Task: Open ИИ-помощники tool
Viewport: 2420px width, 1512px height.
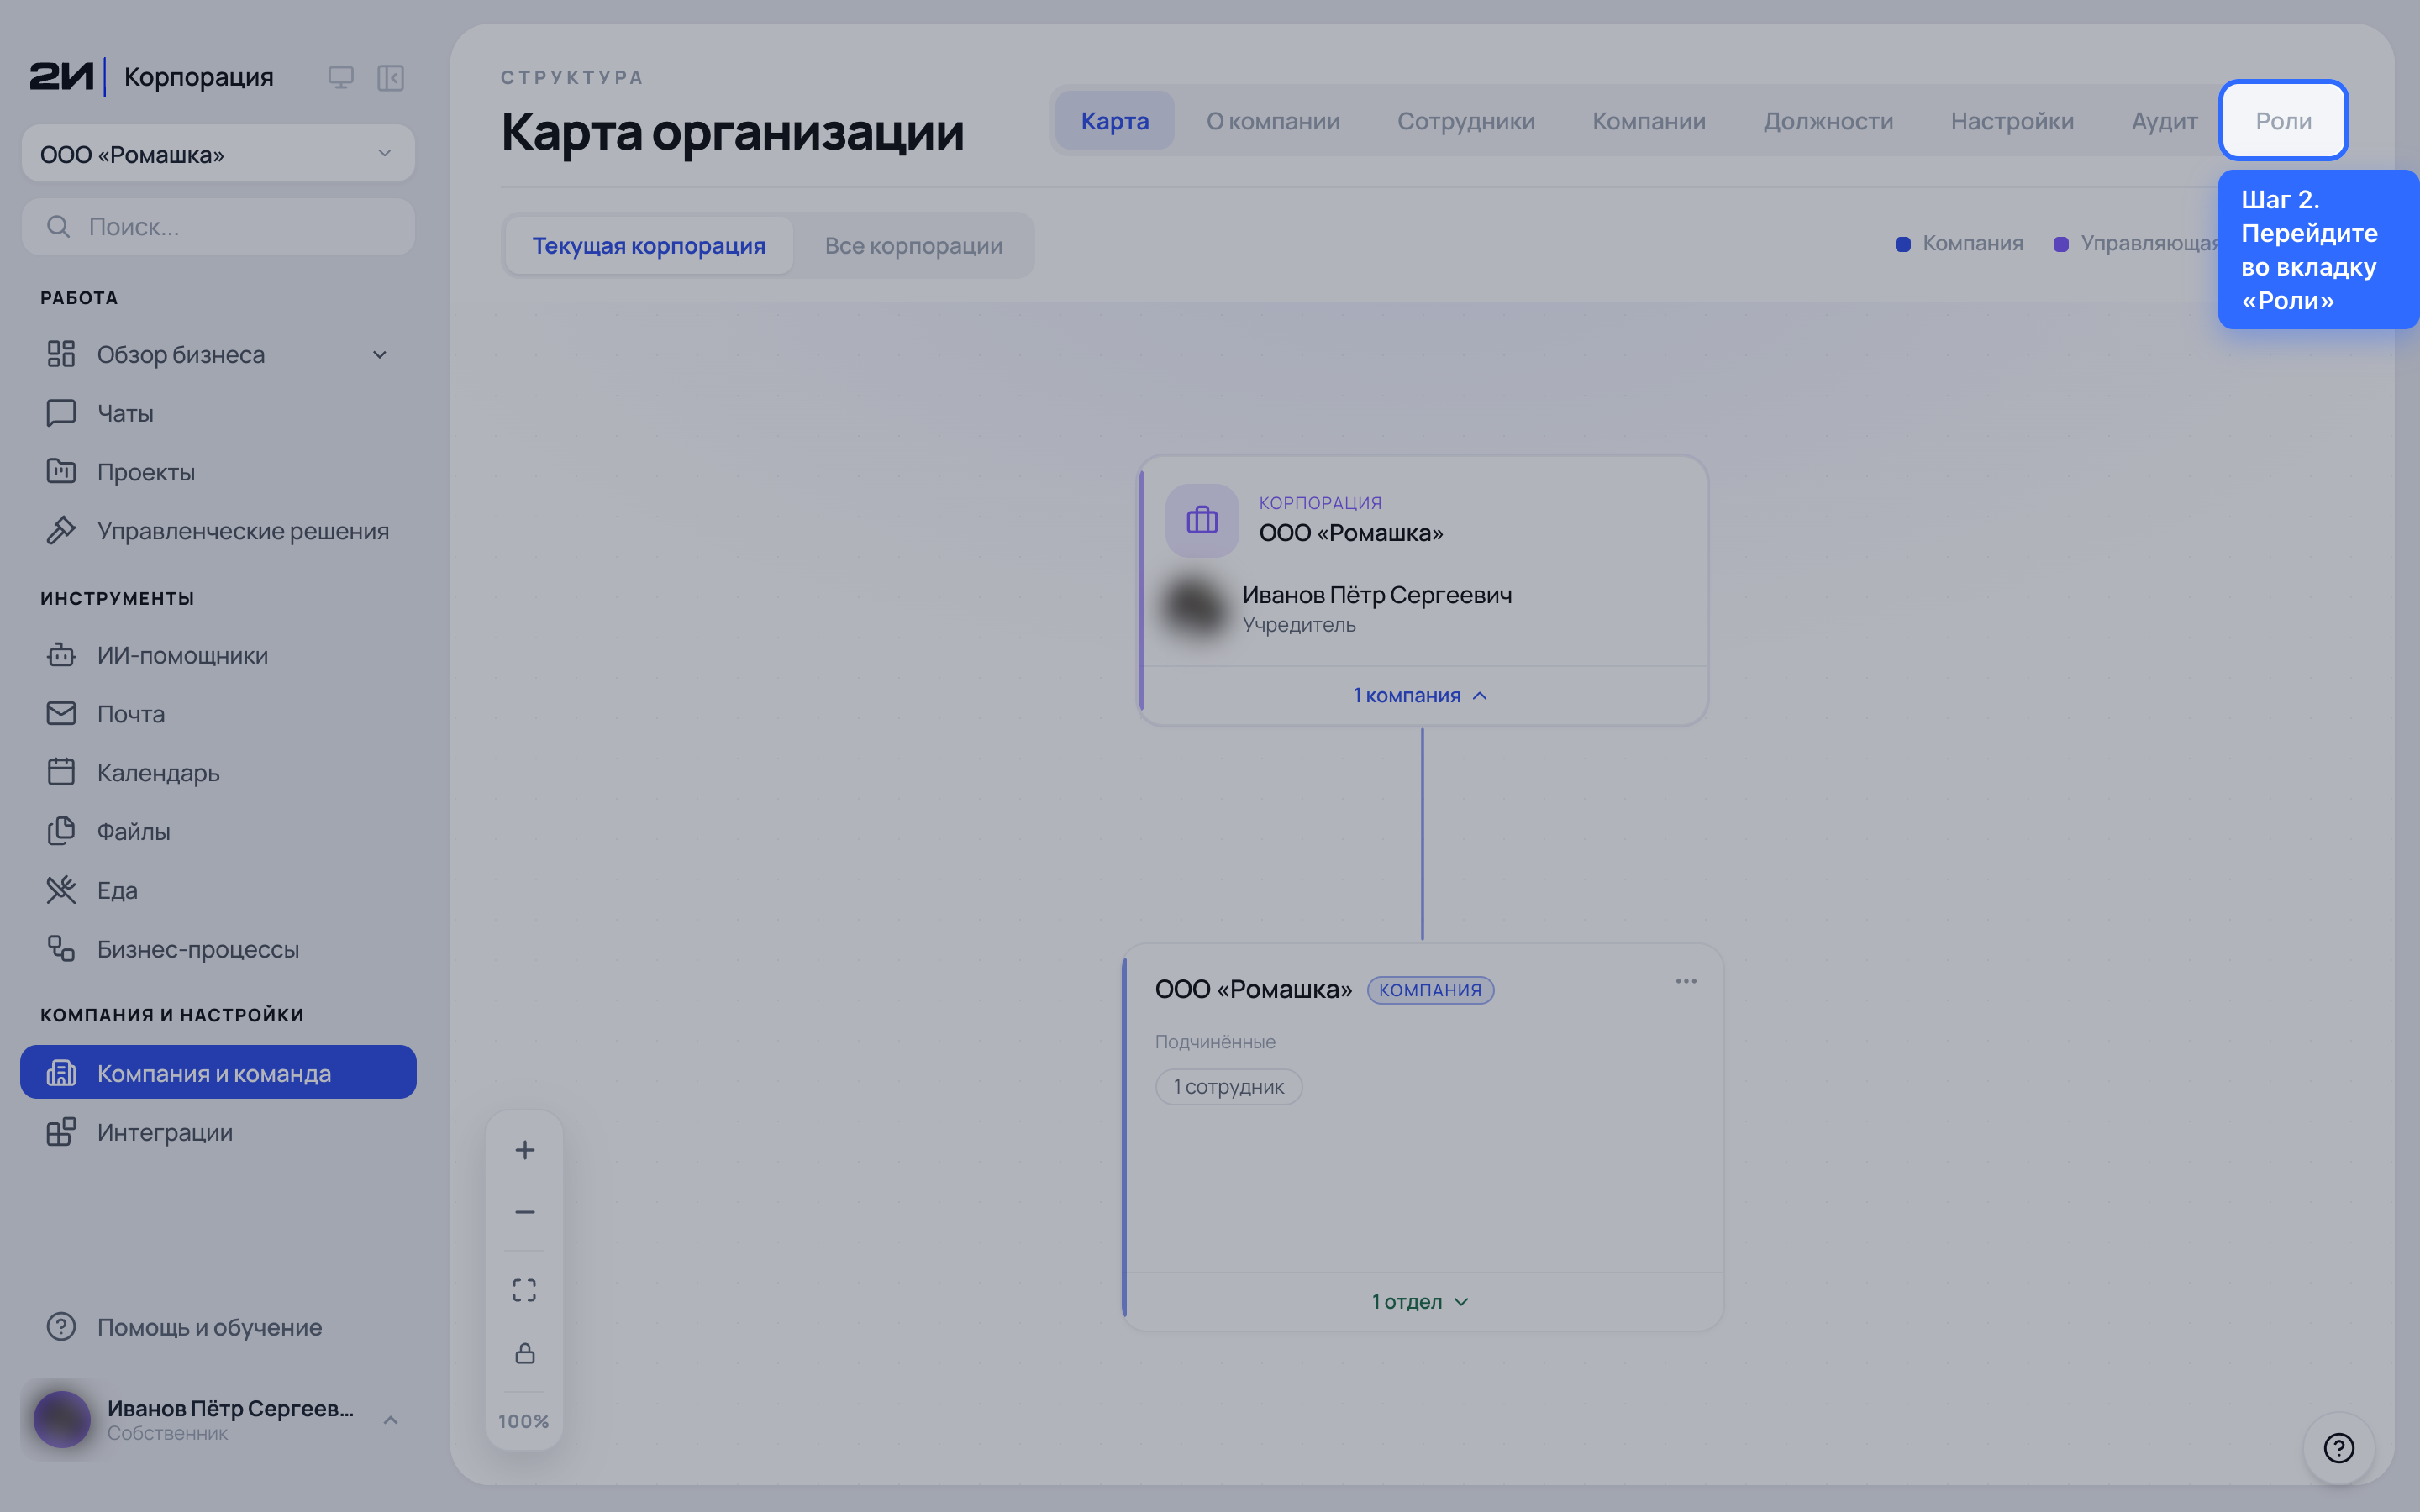Action: [218, 655]
